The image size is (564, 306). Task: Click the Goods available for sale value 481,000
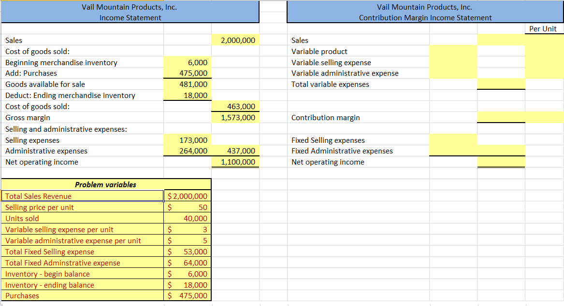click(x=188, y=84)
